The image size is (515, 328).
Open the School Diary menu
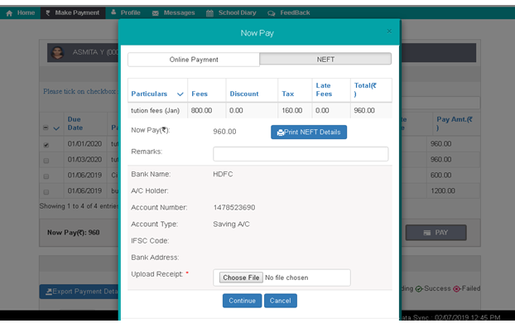[231, 12]
